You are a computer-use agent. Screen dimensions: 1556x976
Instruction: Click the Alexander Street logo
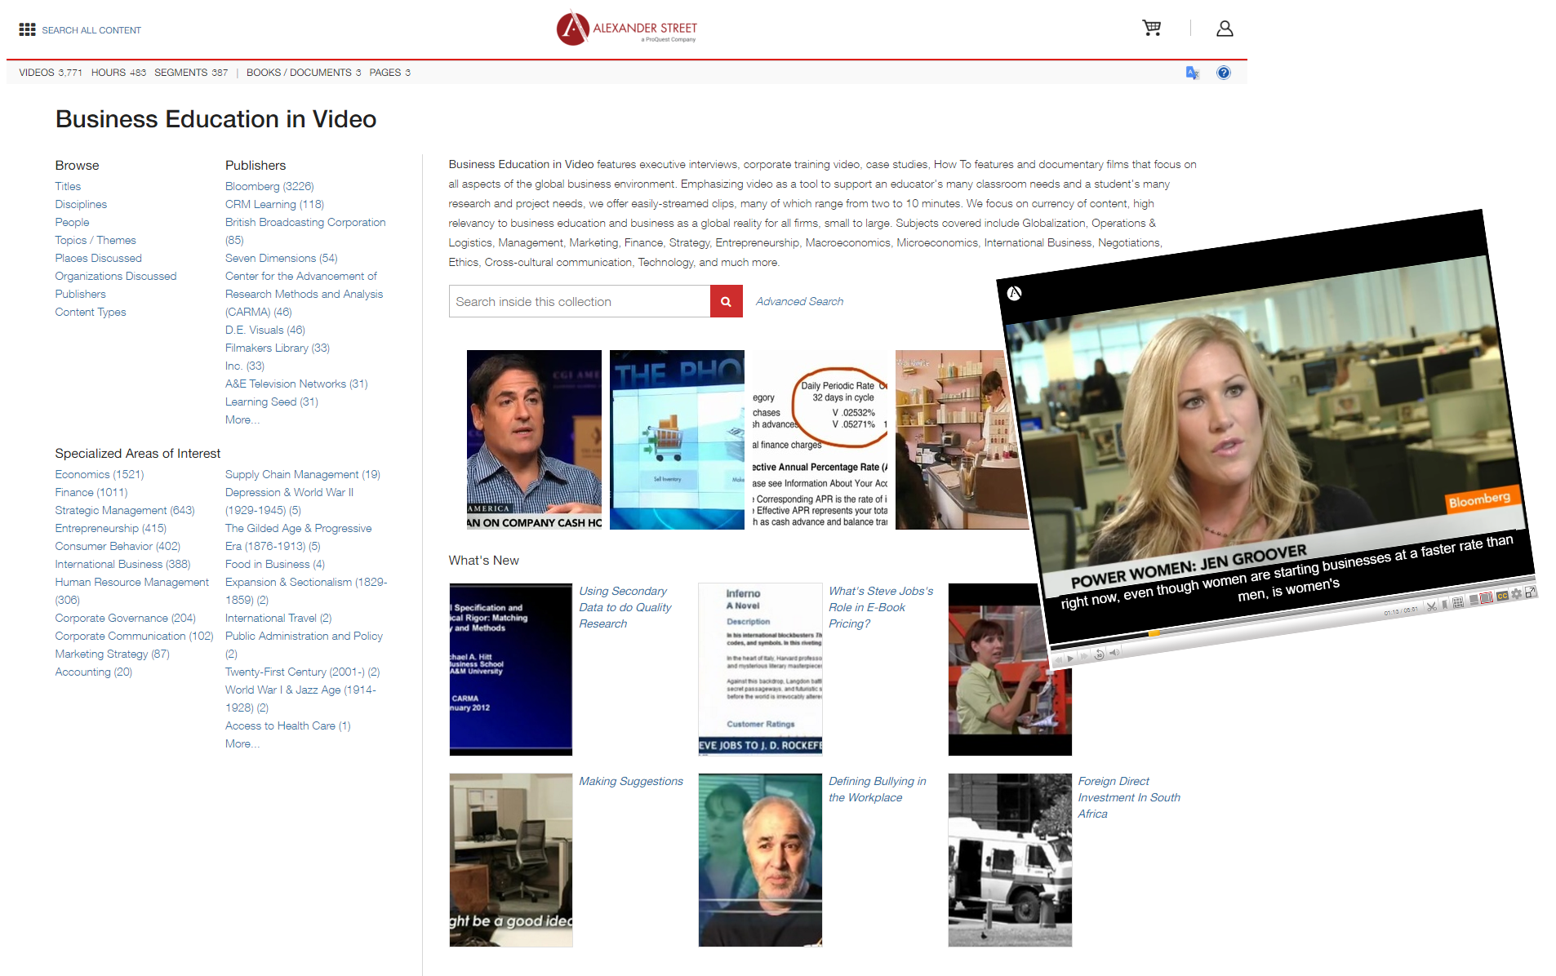pos(626,29)
